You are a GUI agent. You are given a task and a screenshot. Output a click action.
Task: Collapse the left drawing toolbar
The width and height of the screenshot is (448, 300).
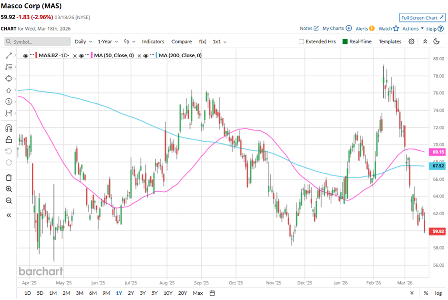point(9,215)
